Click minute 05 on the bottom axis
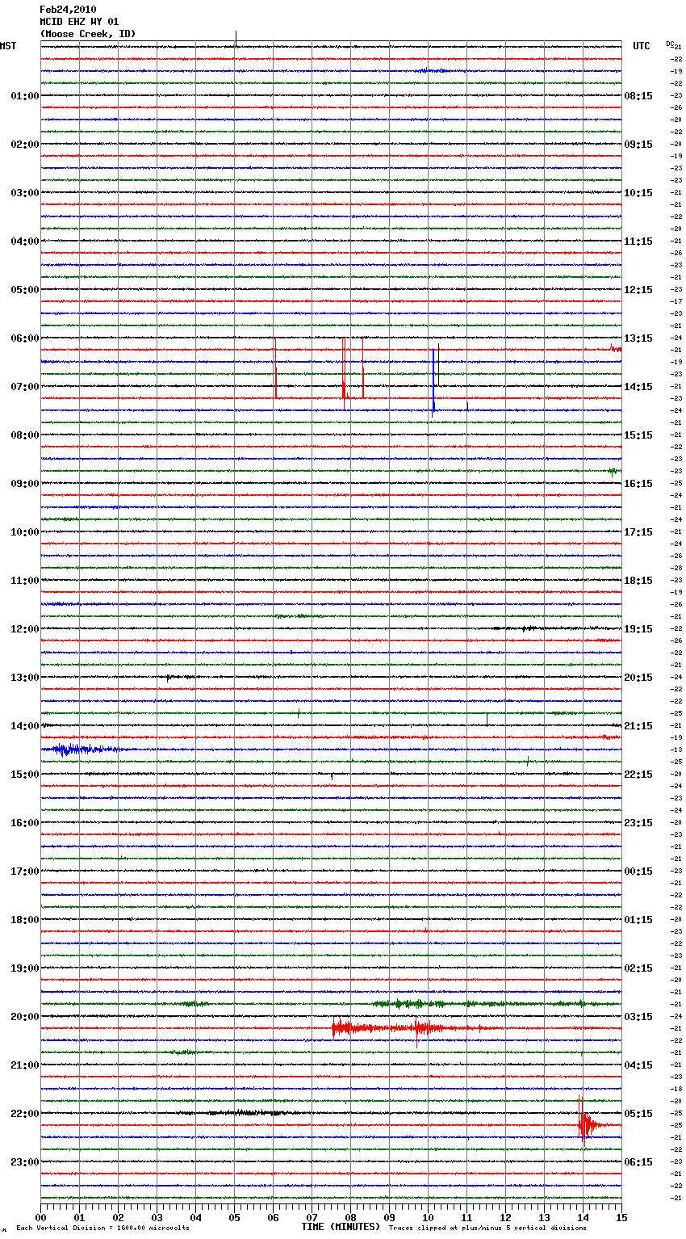The width and height of the screenshot is (686, 1239). (x=234, y=1217)
